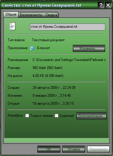Enable the Только чтение checkbox
The width and height of the screenshot is (113, 156).
[x=27, y=116]
